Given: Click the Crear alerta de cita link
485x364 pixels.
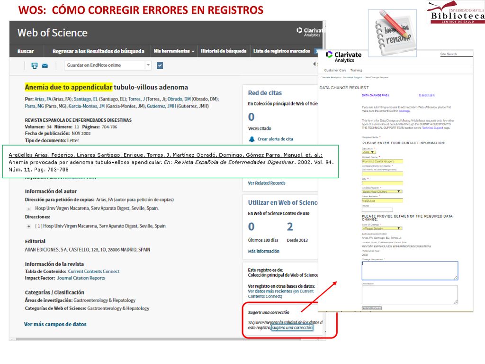Looking at the screenshot, I should tap(275, 139).
